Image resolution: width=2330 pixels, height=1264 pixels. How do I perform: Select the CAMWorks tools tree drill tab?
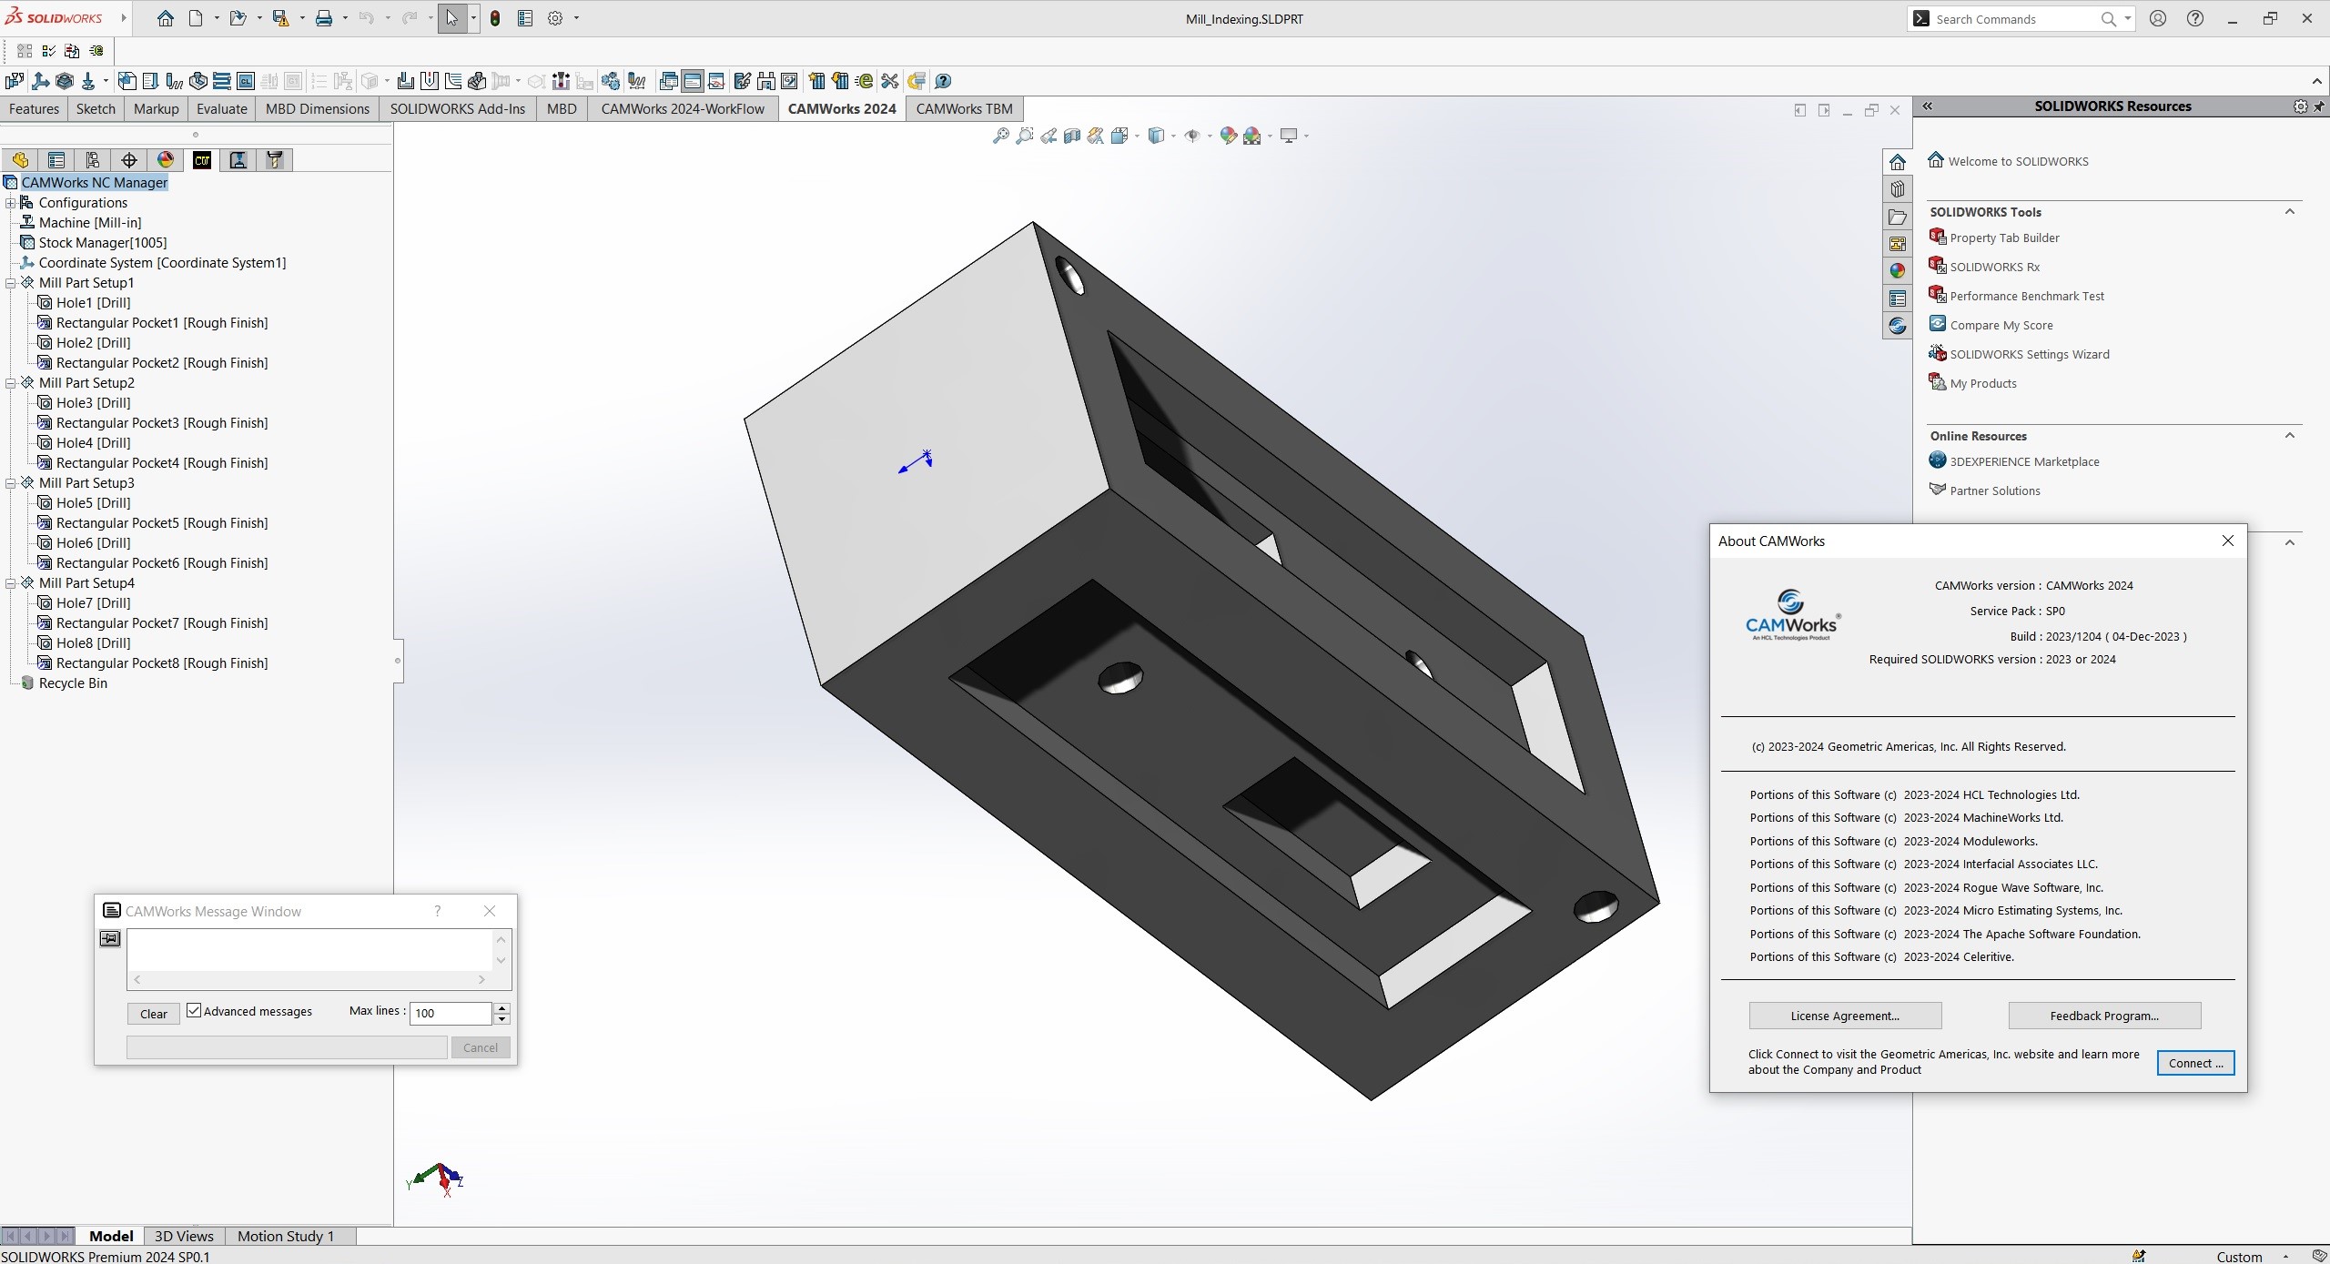[x=275, y=160]
